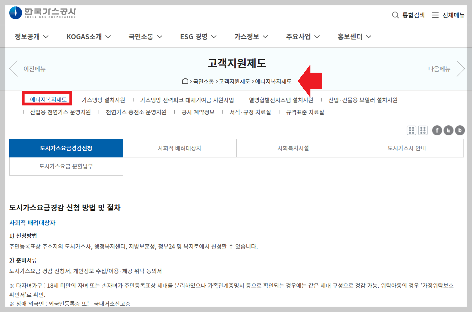
Task: Select the braille viewer grid icon
Action: 411,130
